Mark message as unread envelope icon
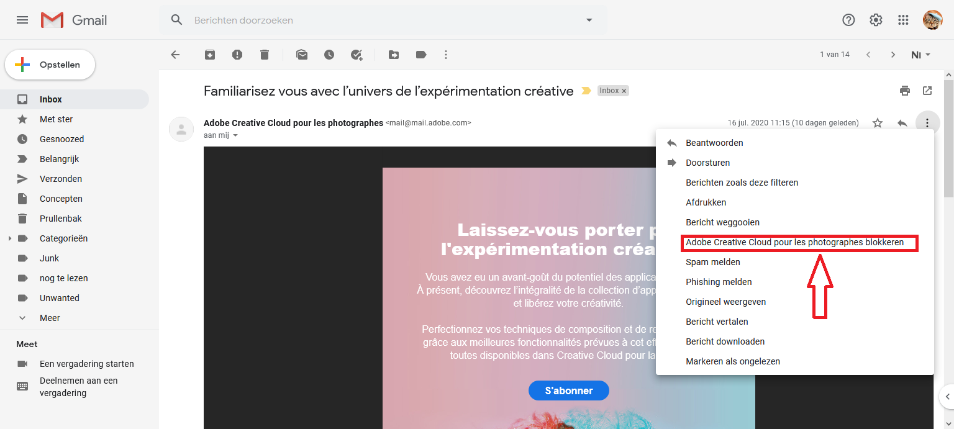This screenshot has height=429, width=954. coord(302,55)
